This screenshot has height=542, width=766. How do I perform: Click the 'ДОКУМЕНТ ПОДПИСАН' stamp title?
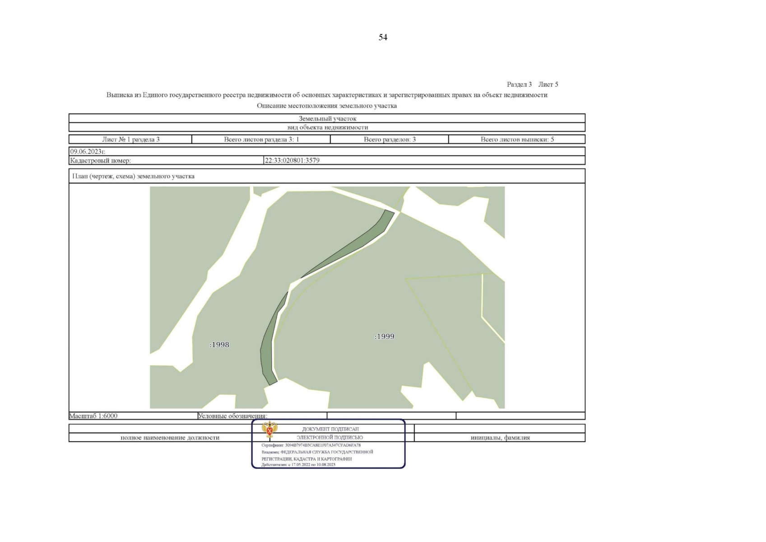[x=330, y=429]
